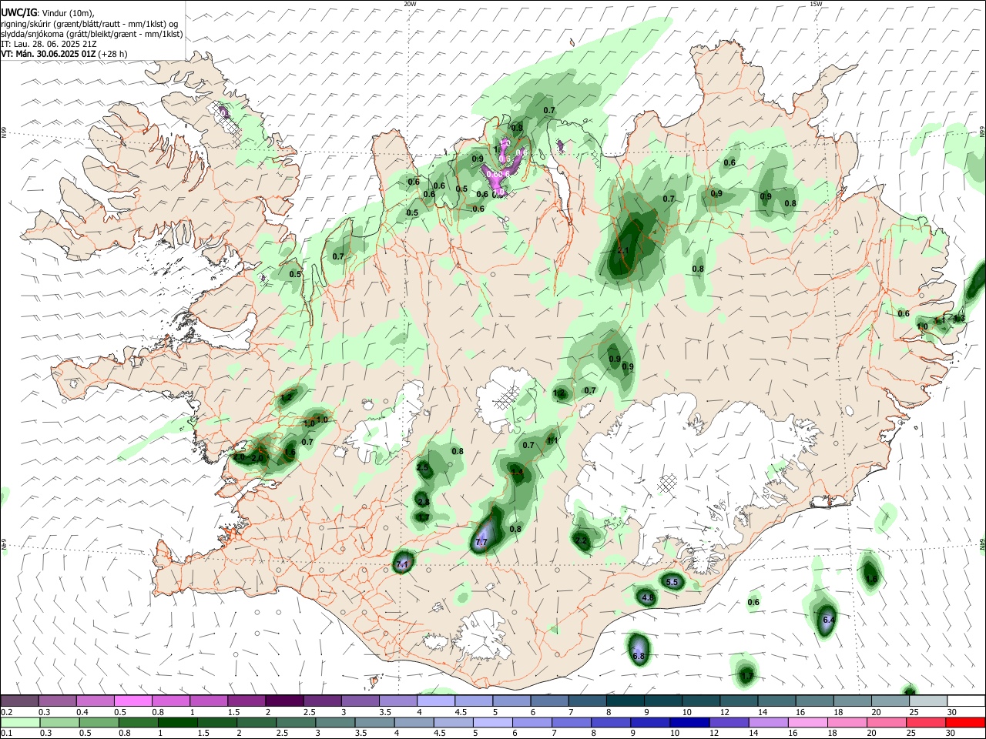Click the 'slydda/snjókoma' legend description line
Image resolution: width=986 pixels, height=739 pixels.
point(92,34)
